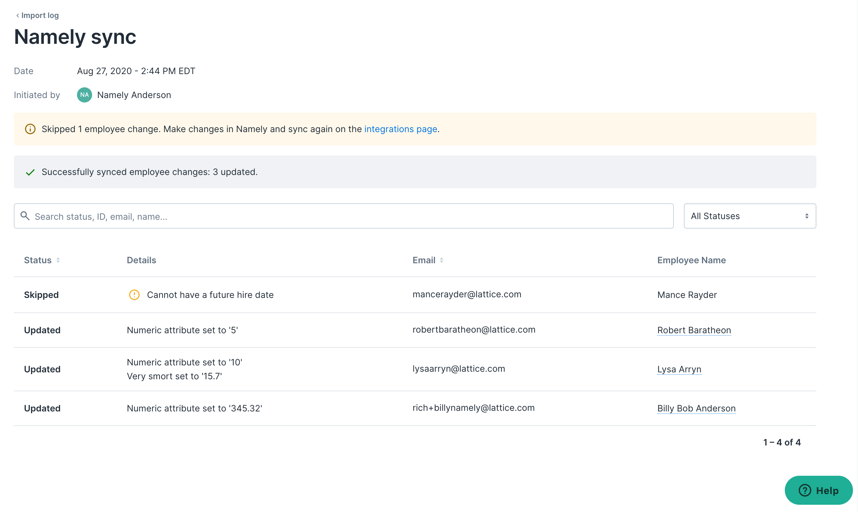Go back to Import log
The width and height of the screenshot is (858, 512).
37,15
